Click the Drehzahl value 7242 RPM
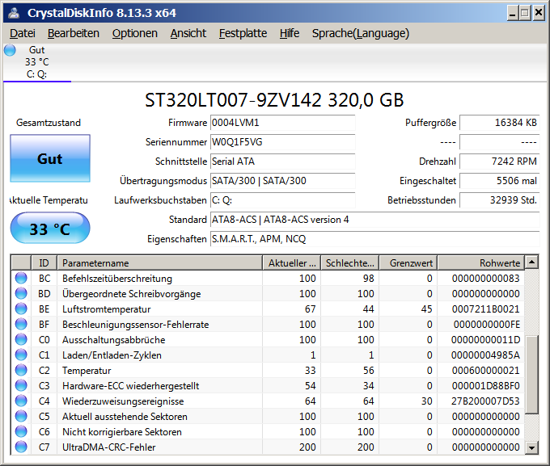Viewport: 550px width, 466px height. click(500, 162)
